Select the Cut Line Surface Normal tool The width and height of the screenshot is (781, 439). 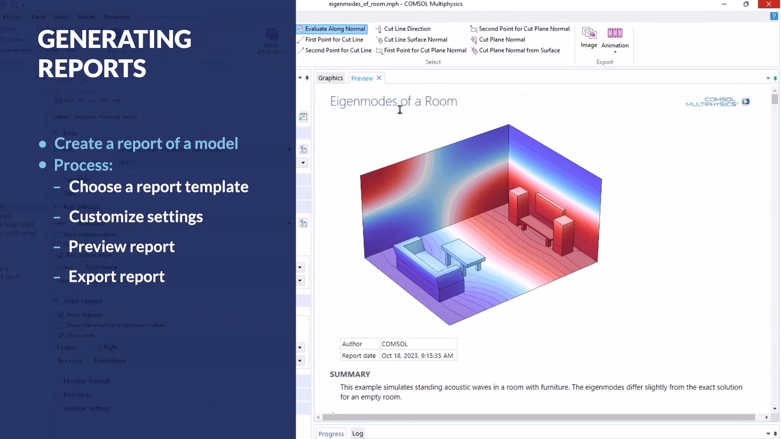point(416,39)
